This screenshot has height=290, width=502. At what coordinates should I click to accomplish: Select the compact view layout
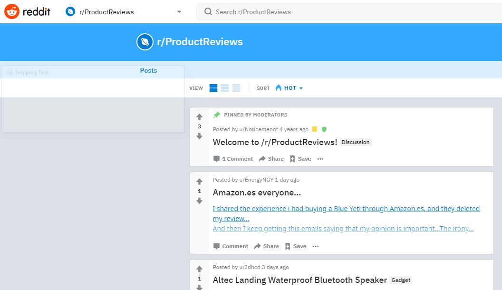coord(236,88)
